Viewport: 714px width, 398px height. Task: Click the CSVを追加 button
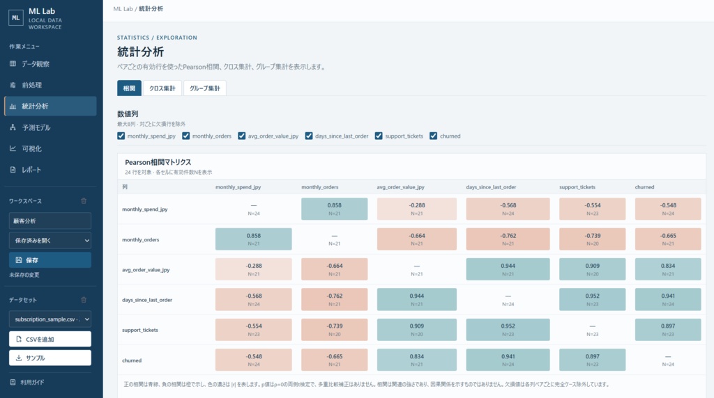coord(50,339)
